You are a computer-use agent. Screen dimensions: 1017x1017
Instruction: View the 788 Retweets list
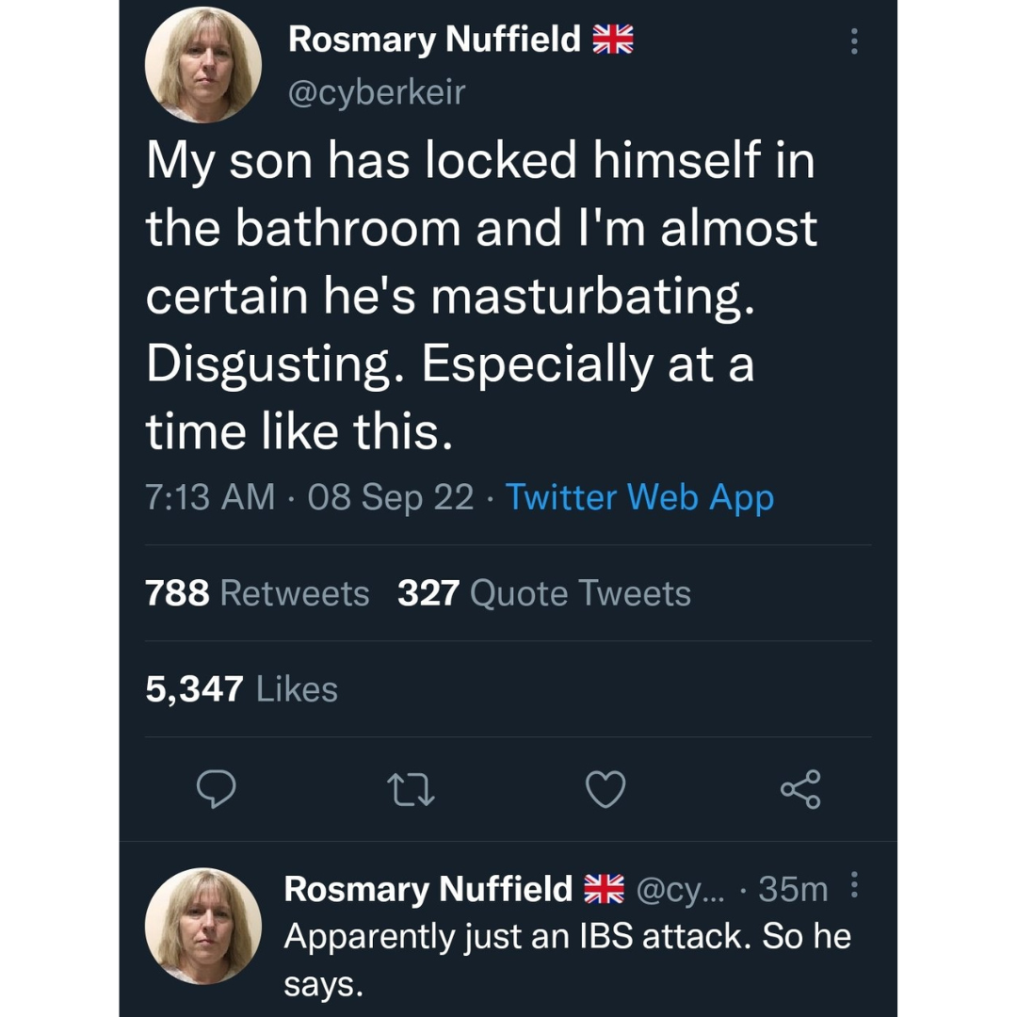[x=257, y=593]
